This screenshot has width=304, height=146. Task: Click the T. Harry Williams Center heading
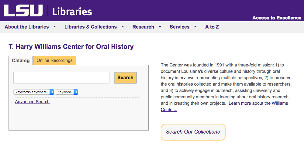[71, 47]
